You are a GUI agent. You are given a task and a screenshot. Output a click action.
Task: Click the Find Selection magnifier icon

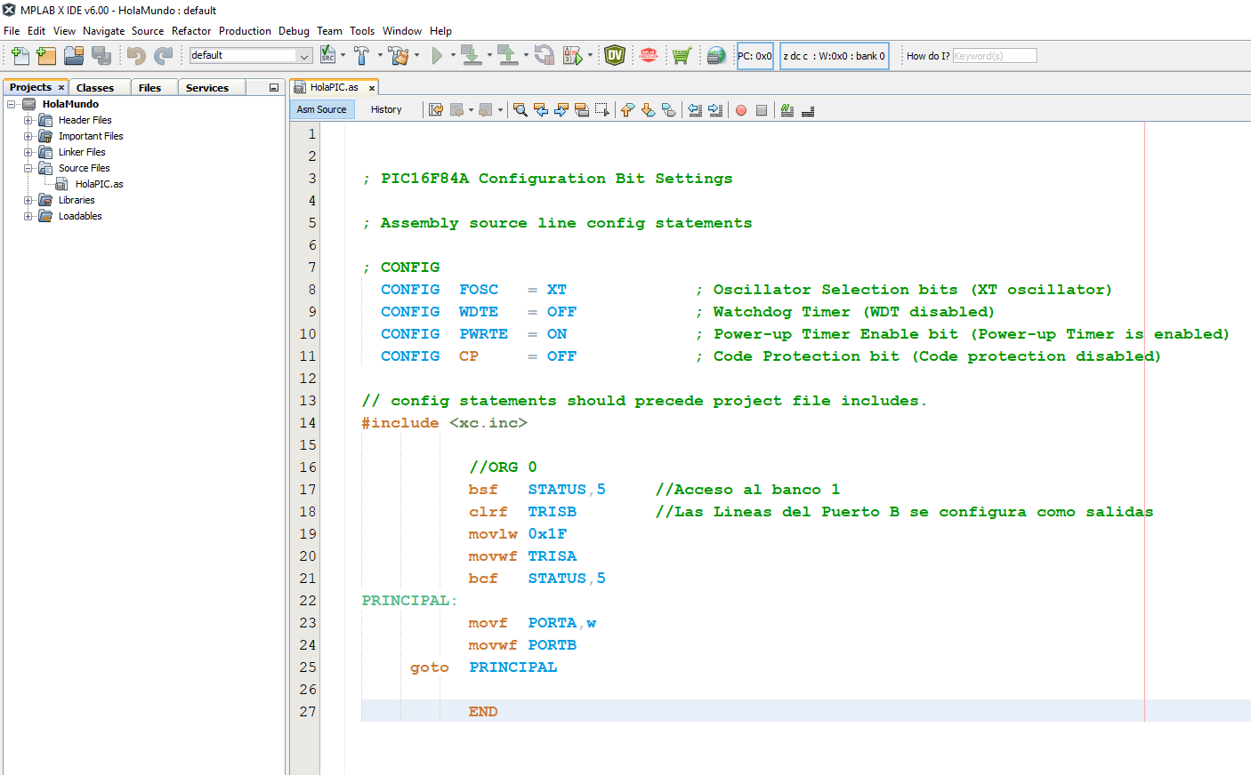click(x=521, y=110)
